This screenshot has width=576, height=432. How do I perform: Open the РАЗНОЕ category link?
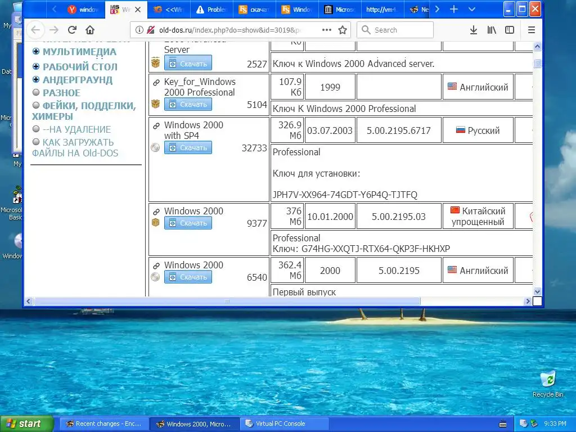click(61, 93)
